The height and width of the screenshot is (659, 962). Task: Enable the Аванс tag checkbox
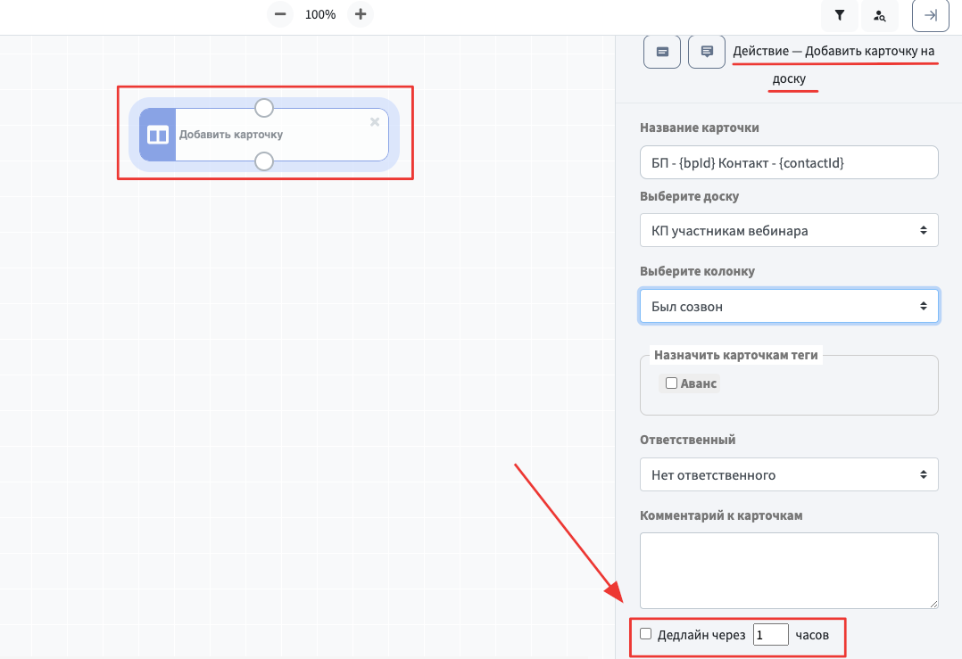point(672,383)
